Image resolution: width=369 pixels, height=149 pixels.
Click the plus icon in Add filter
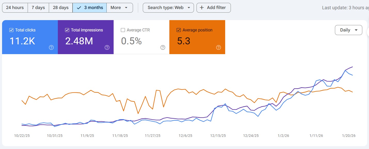click(x=202, y=8)
